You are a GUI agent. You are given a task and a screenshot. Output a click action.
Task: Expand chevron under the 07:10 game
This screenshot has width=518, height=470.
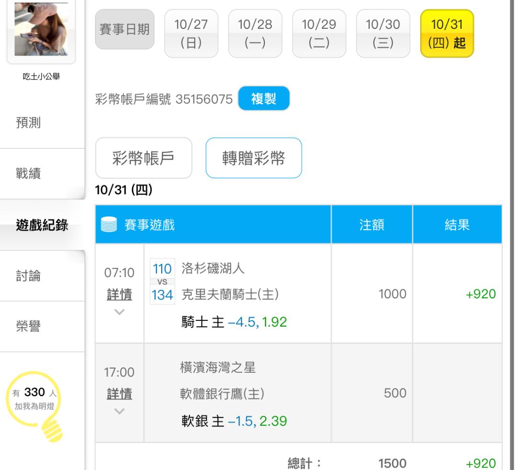pyautogui.click(x=119, y=311)
